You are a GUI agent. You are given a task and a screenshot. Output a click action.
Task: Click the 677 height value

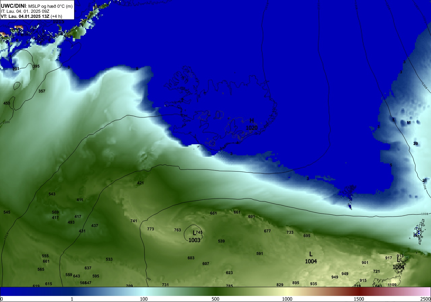tap(267, 231)
